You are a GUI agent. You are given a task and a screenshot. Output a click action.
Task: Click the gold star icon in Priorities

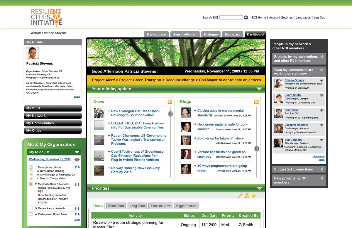point(254,196)
